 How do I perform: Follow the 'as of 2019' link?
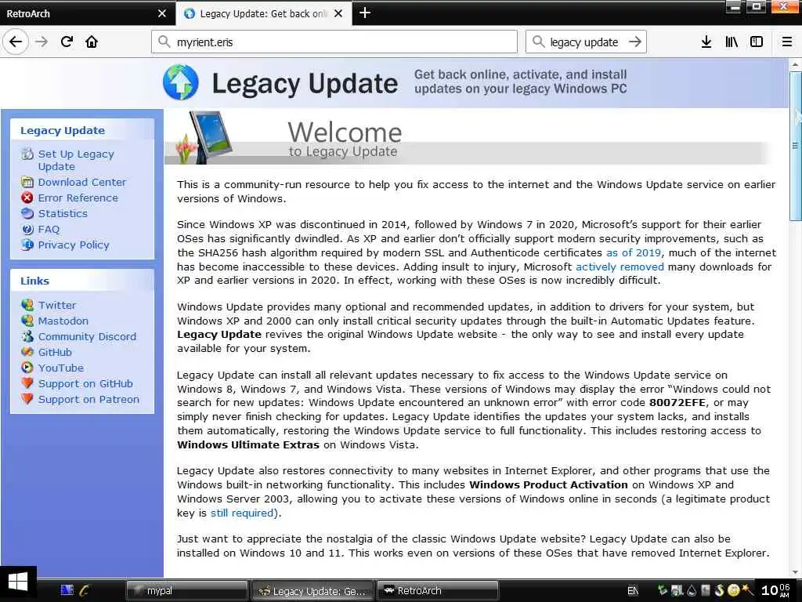[633, 252]
